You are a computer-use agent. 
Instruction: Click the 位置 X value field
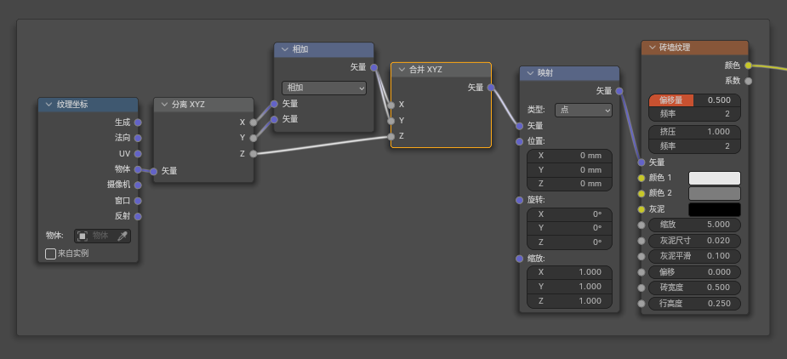point(569,156)
